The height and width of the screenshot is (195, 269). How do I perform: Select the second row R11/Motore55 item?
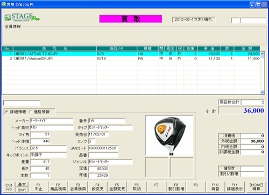tap(131, 59)
